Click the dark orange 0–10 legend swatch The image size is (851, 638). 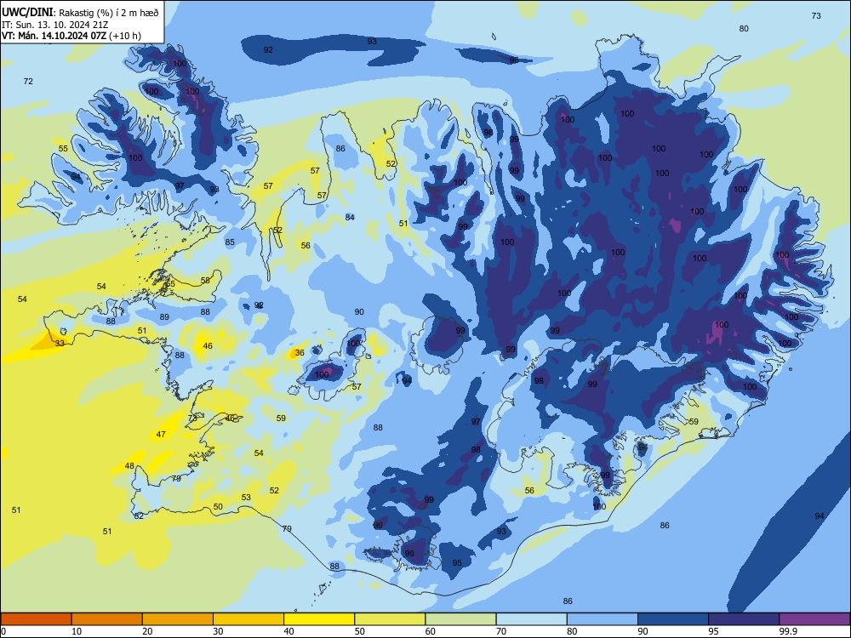pyautogui.click(x=36, y=619)
